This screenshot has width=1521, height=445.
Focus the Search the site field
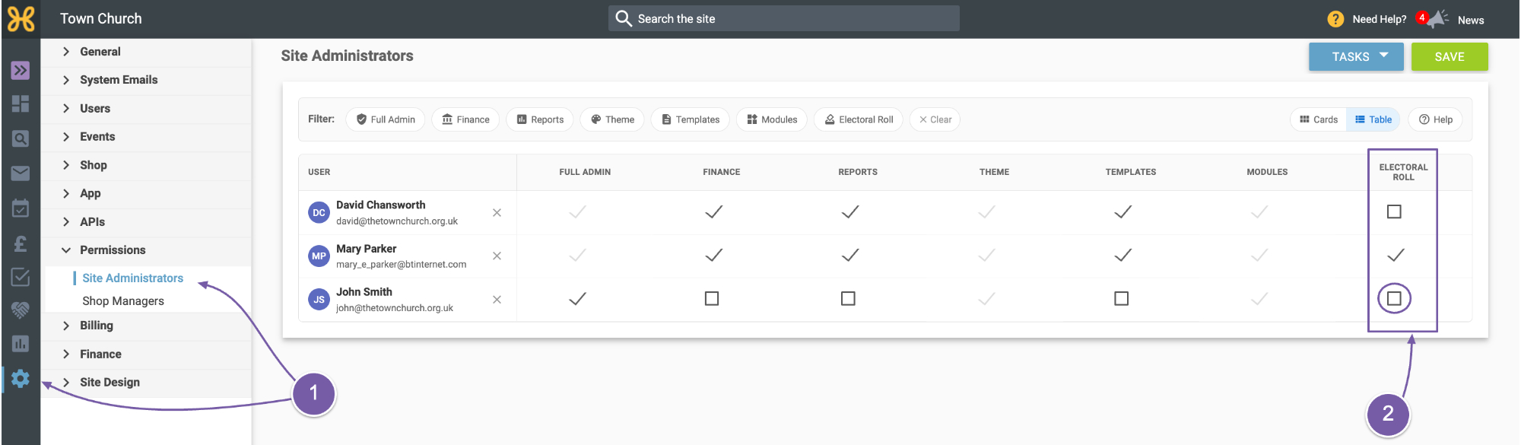point(784,18)
